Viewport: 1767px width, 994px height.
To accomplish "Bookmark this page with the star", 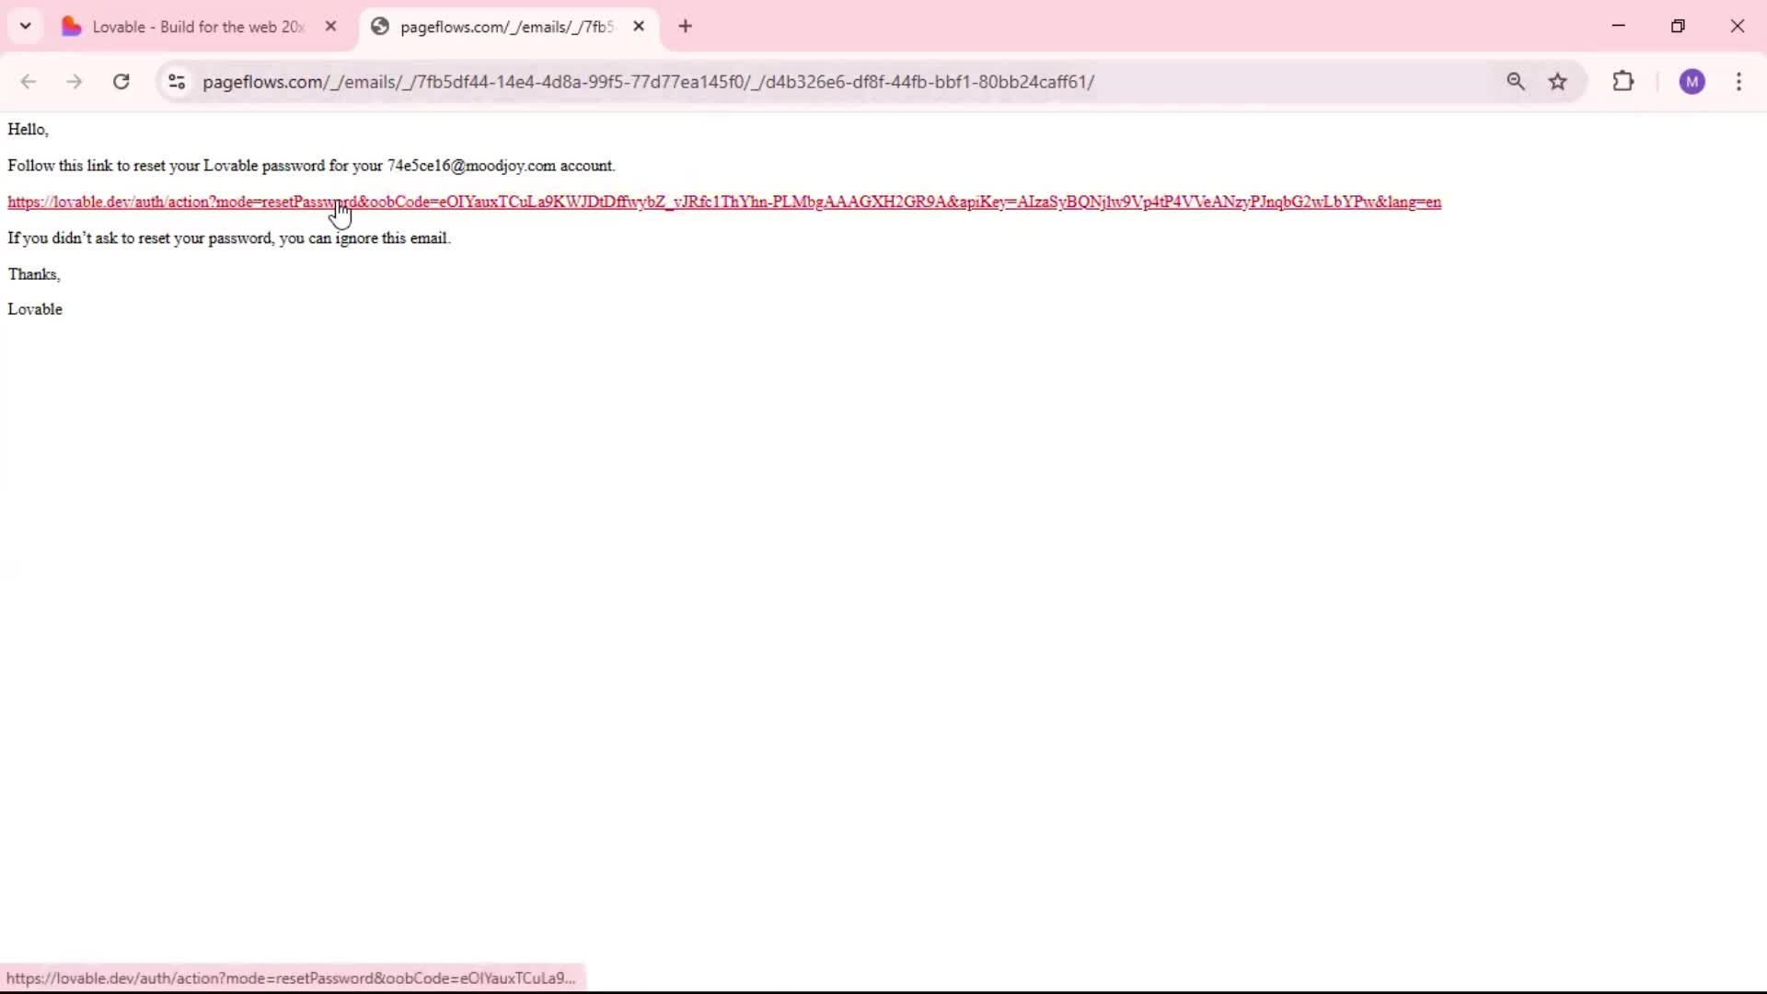I will 1558,82.
